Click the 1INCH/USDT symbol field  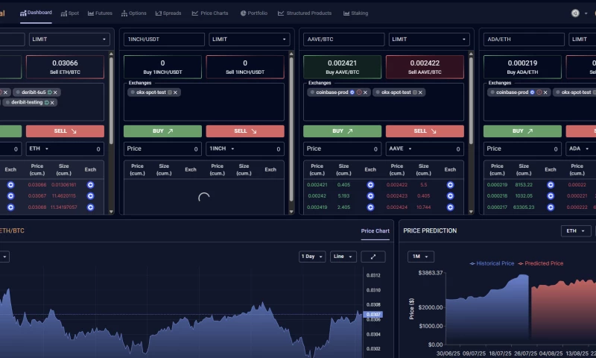pos(164,40)
